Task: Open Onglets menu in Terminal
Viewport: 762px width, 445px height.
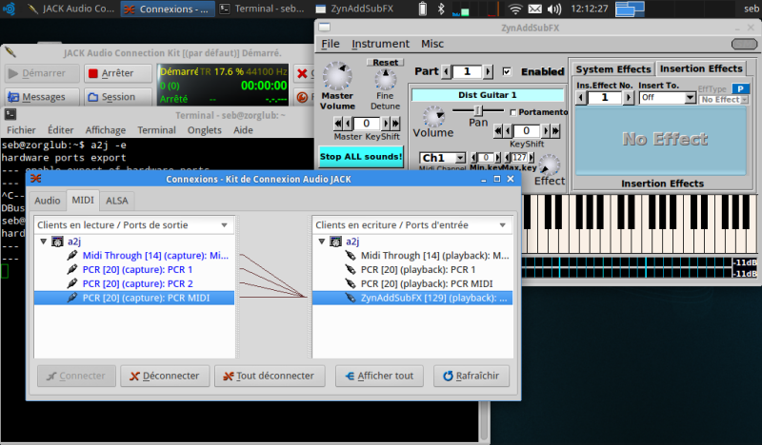Action: click(x=204, y=130)
